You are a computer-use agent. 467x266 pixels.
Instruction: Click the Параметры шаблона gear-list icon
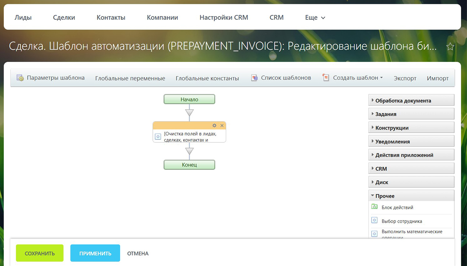click(x=20, y=78)
